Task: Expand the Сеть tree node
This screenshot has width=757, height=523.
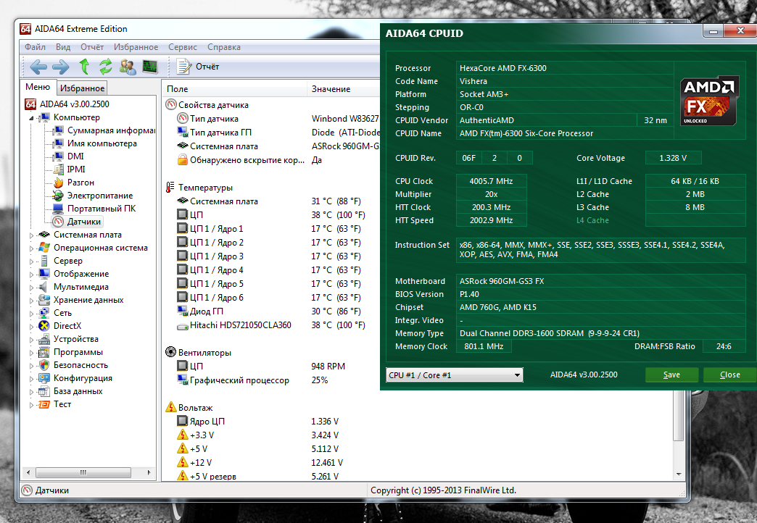Action: 31,314
